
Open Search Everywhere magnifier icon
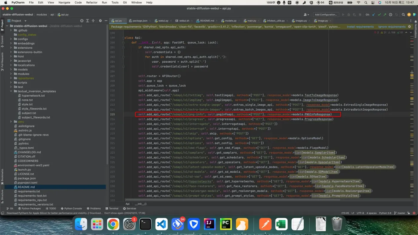(403, 14)
